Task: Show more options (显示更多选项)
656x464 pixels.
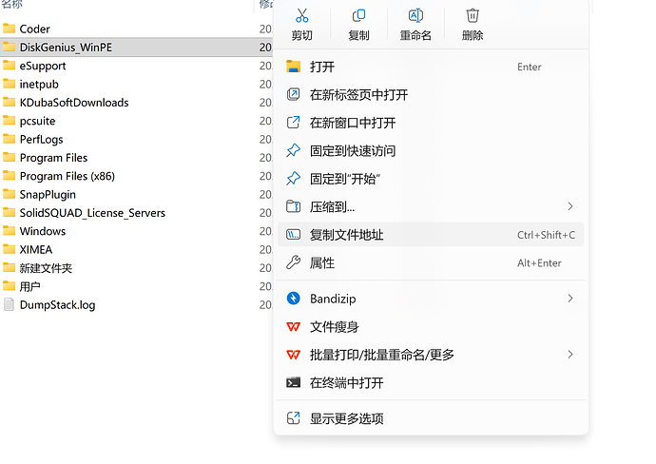Action: 431,418
